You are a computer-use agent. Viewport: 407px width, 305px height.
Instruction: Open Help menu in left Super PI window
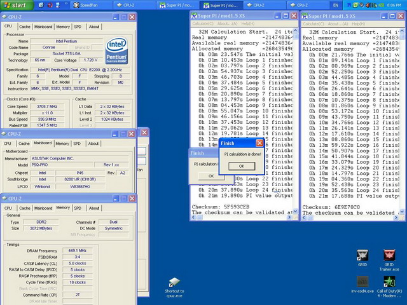(248, 24)
